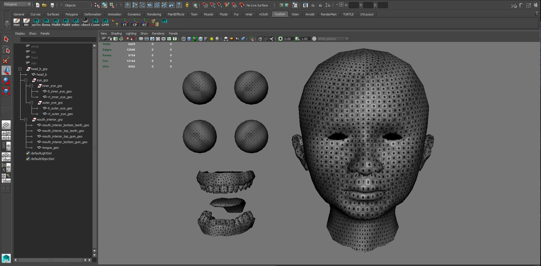Activate the Lasso select tool

(x=6, y=49)
